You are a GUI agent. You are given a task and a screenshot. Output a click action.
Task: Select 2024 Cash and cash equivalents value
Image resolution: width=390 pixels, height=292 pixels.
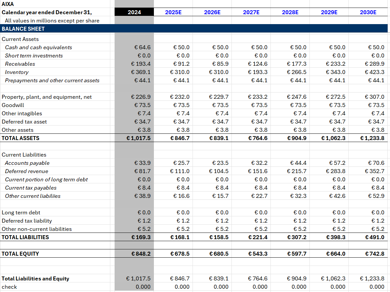tap(142, 47)
